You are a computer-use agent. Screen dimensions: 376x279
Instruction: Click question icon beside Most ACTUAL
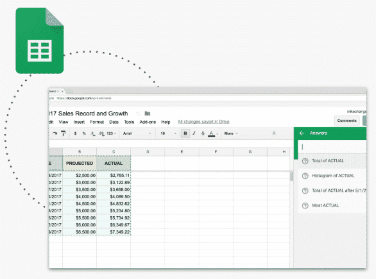click(305, 206)
